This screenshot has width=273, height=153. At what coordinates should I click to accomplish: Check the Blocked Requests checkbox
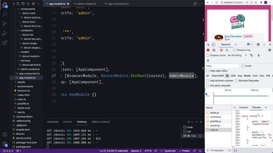pyautogui.click(x=236, y=81)
